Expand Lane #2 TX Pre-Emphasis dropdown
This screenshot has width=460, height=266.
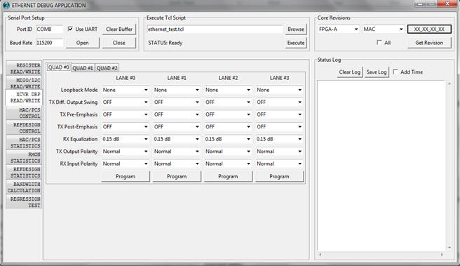228,114
